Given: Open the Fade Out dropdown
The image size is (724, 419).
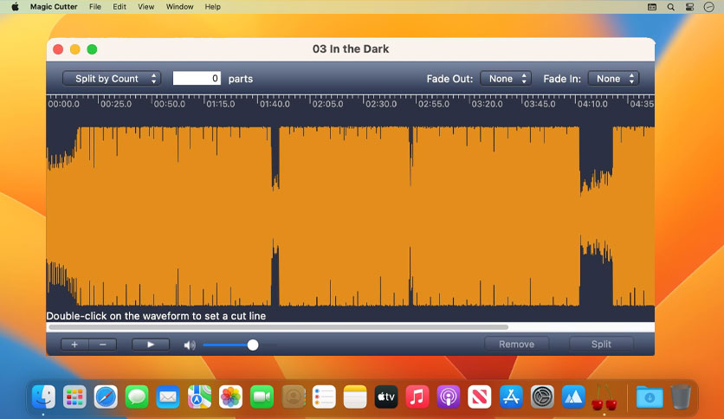Looking at the screenshot, I should point(506,79).
